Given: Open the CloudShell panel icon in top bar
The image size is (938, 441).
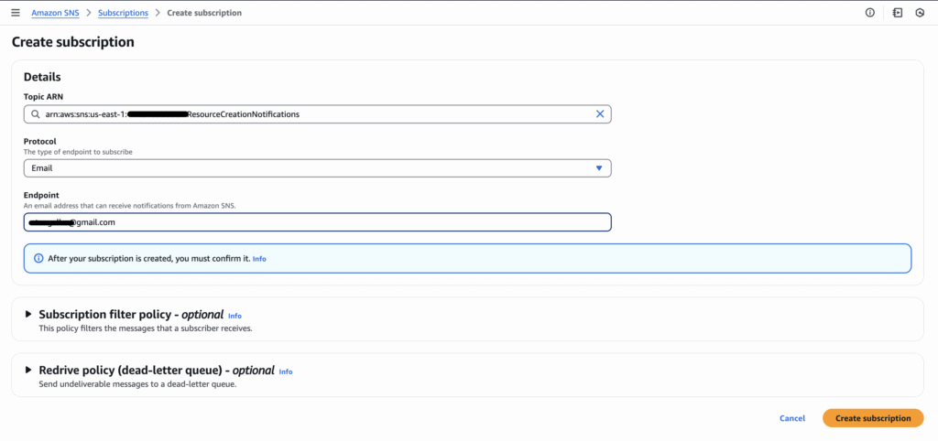Looking at the screenshot, I should 898,13.
